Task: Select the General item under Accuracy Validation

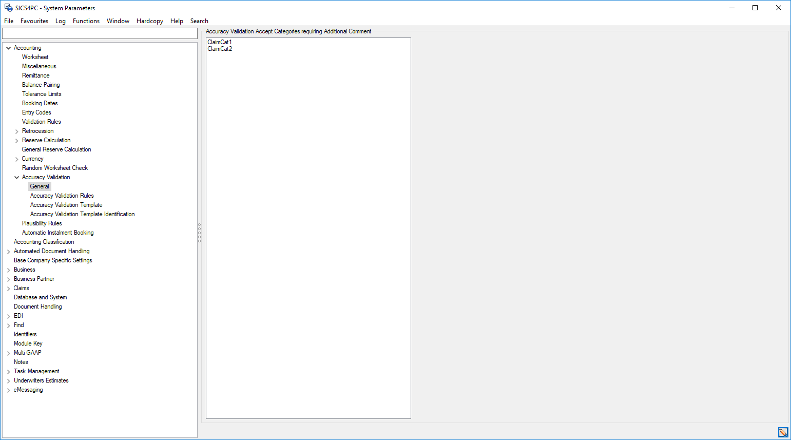Action: point(40,186)
